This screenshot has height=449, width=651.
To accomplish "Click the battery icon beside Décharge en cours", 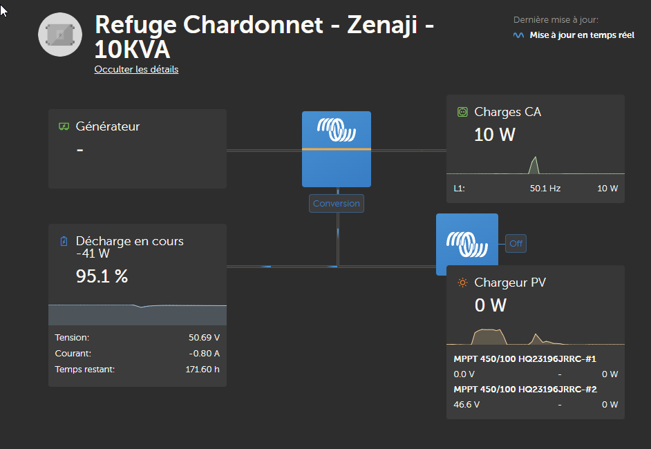I will tap(64, 241).
